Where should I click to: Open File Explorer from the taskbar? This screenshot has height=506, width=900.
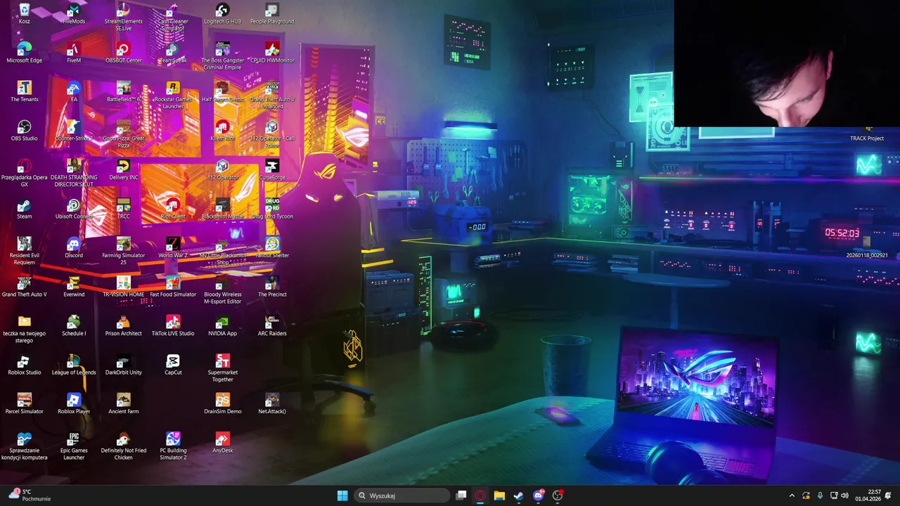pos(499,495)
